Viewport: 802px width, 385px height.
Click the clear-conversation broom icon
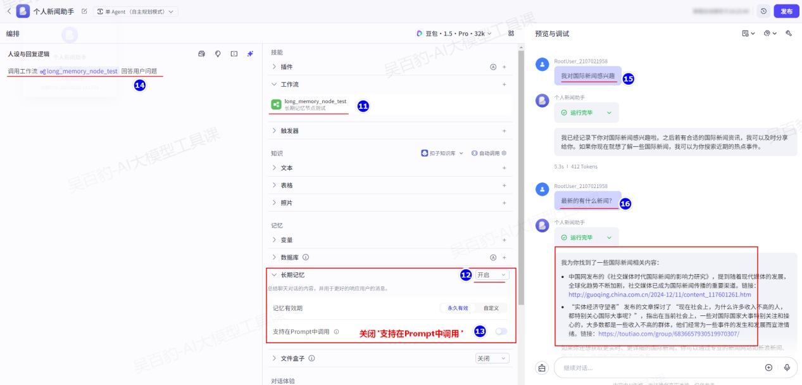coord(542,367)
